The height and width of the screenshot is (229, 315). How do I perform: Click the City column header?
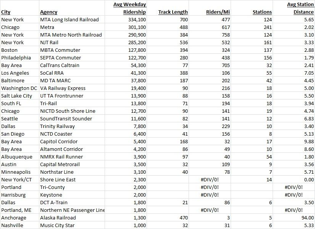click(6, 12)
